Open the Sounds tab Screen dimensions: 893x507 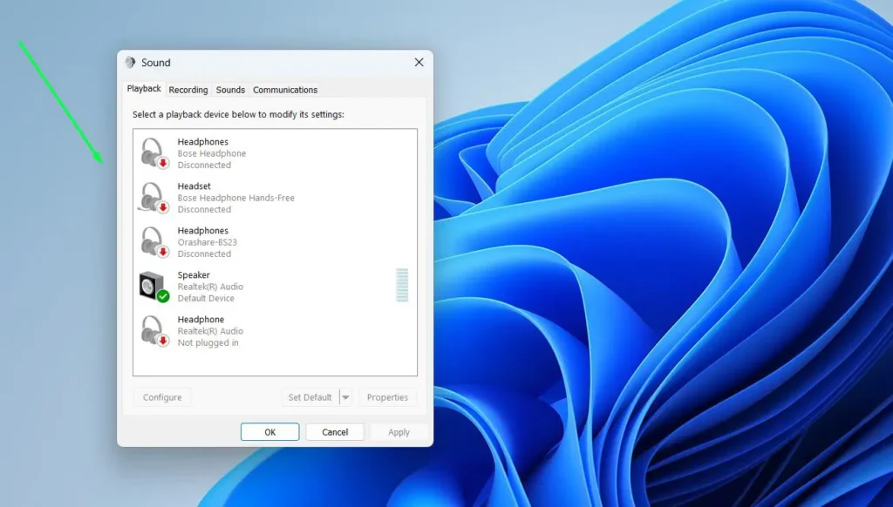(230, 89)
